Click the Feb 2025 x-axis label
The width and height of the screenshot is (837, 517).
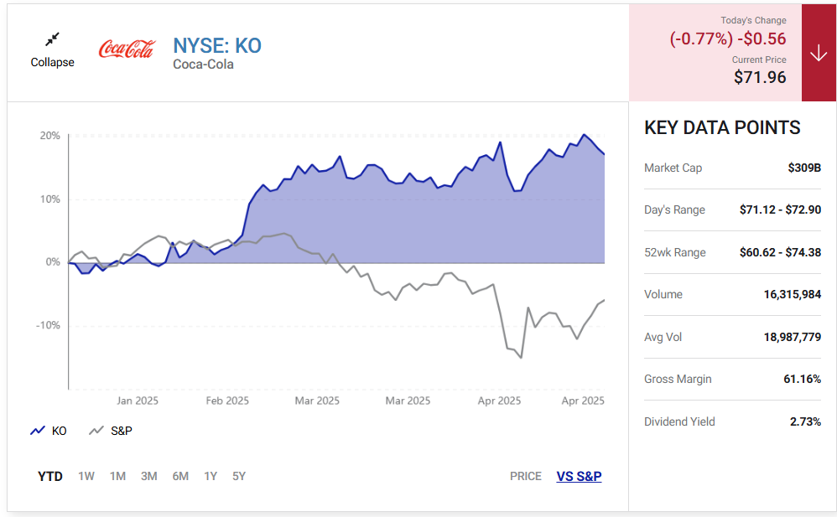pos(227,401)
